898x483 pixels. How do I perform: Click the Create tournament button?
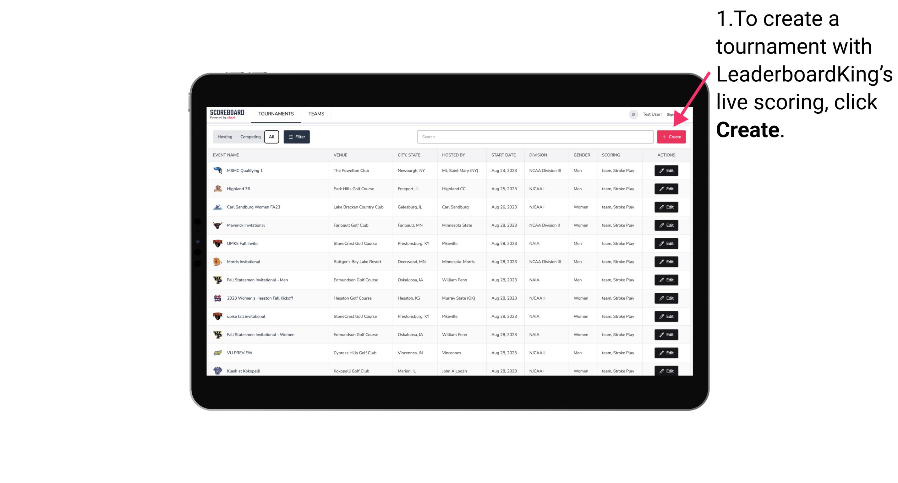(671, 137)
